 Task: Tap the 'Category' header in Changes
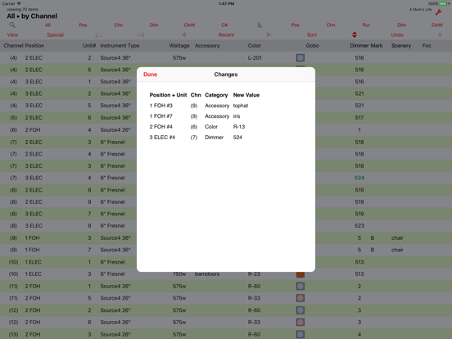pos(216,95)
